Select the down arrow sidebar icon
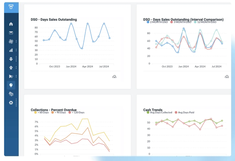Image resolution: width=235 pixels, height=161 pixels. pyautogui.click(x=11, y=59)
